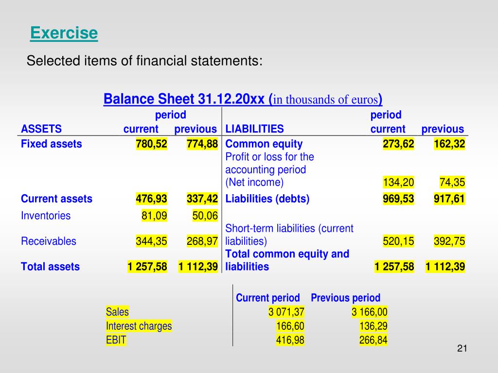This screenshot has width=498, height=373.
Task: Select Sales previous period value 3 166,00
Action: pyautogui.click(x=370, y=312)
